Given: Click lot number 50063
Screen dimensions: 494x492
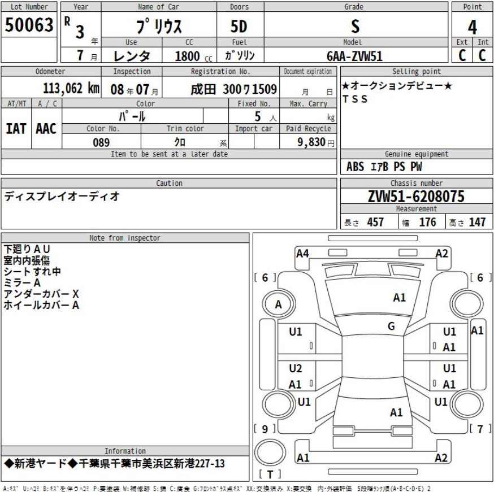Looking at the screenshot, I should (x=29, y=25).
